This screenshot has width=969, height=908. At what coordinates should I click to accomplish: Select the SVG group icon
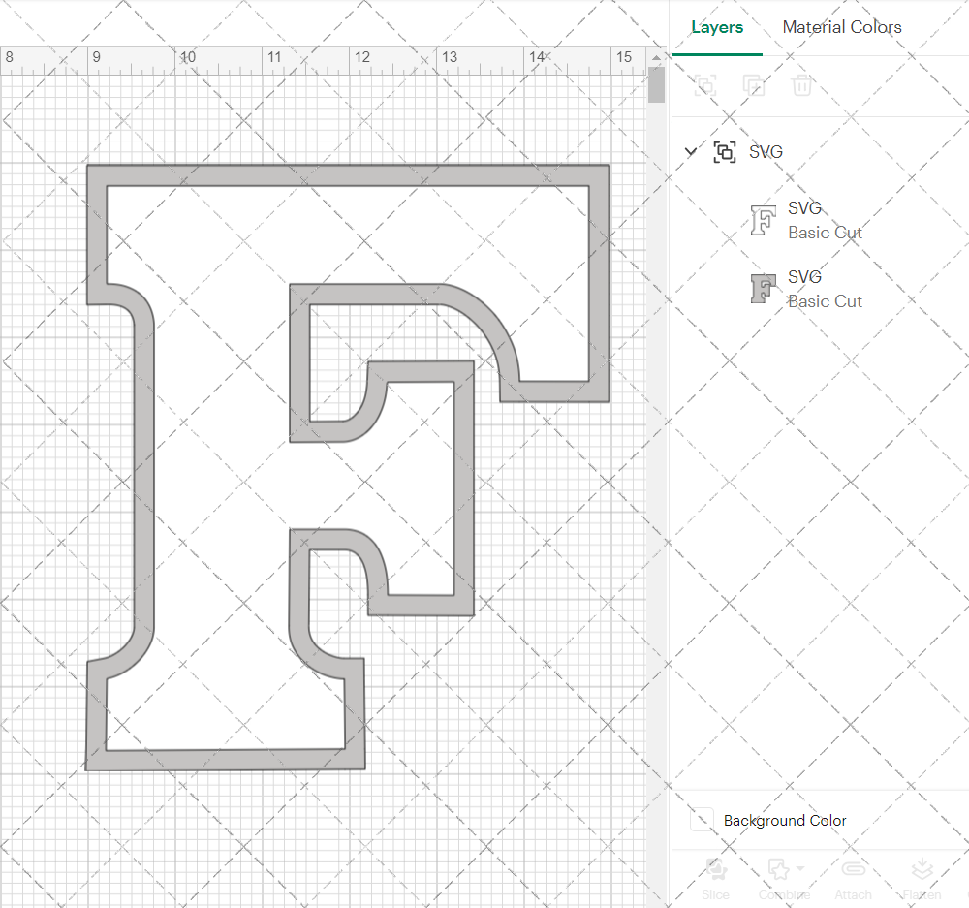coord(724,151)
